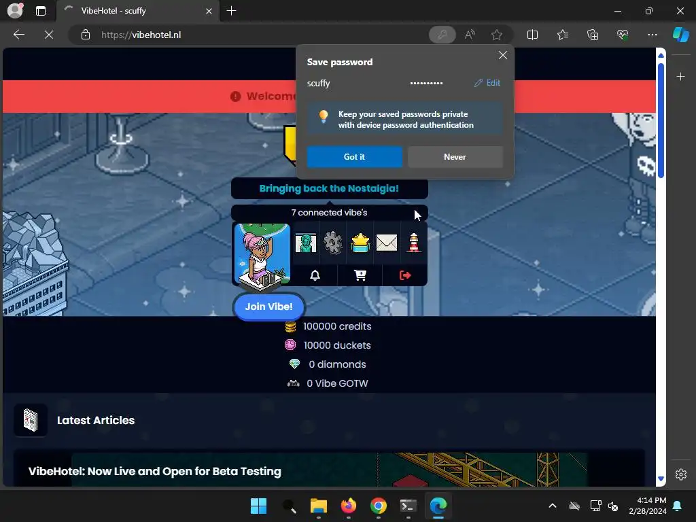Stop loading the page
The width and height of the screenshot is (696, 522).
(x=49, y=35)
